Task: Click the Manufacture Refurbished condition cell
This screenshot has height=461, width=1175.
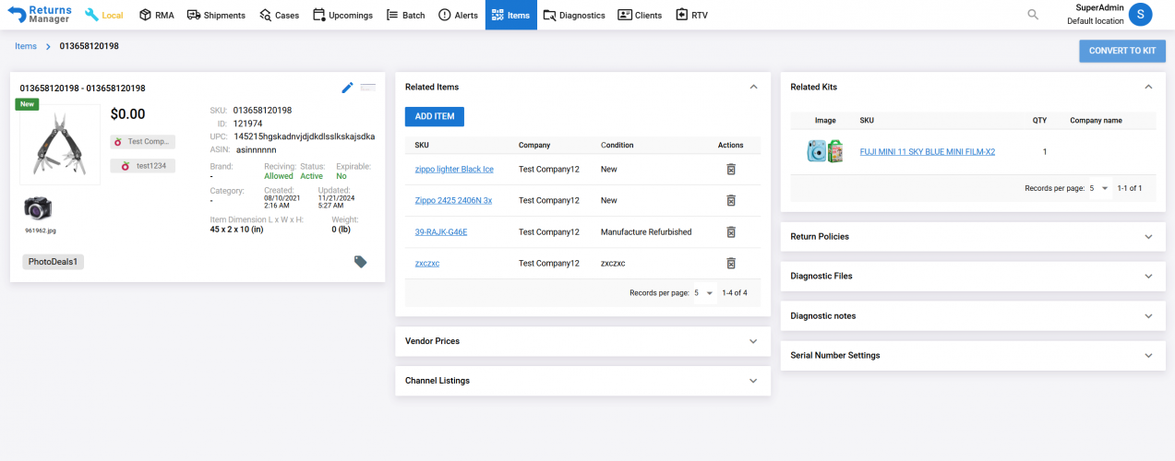Action: (x=646, y=232)
